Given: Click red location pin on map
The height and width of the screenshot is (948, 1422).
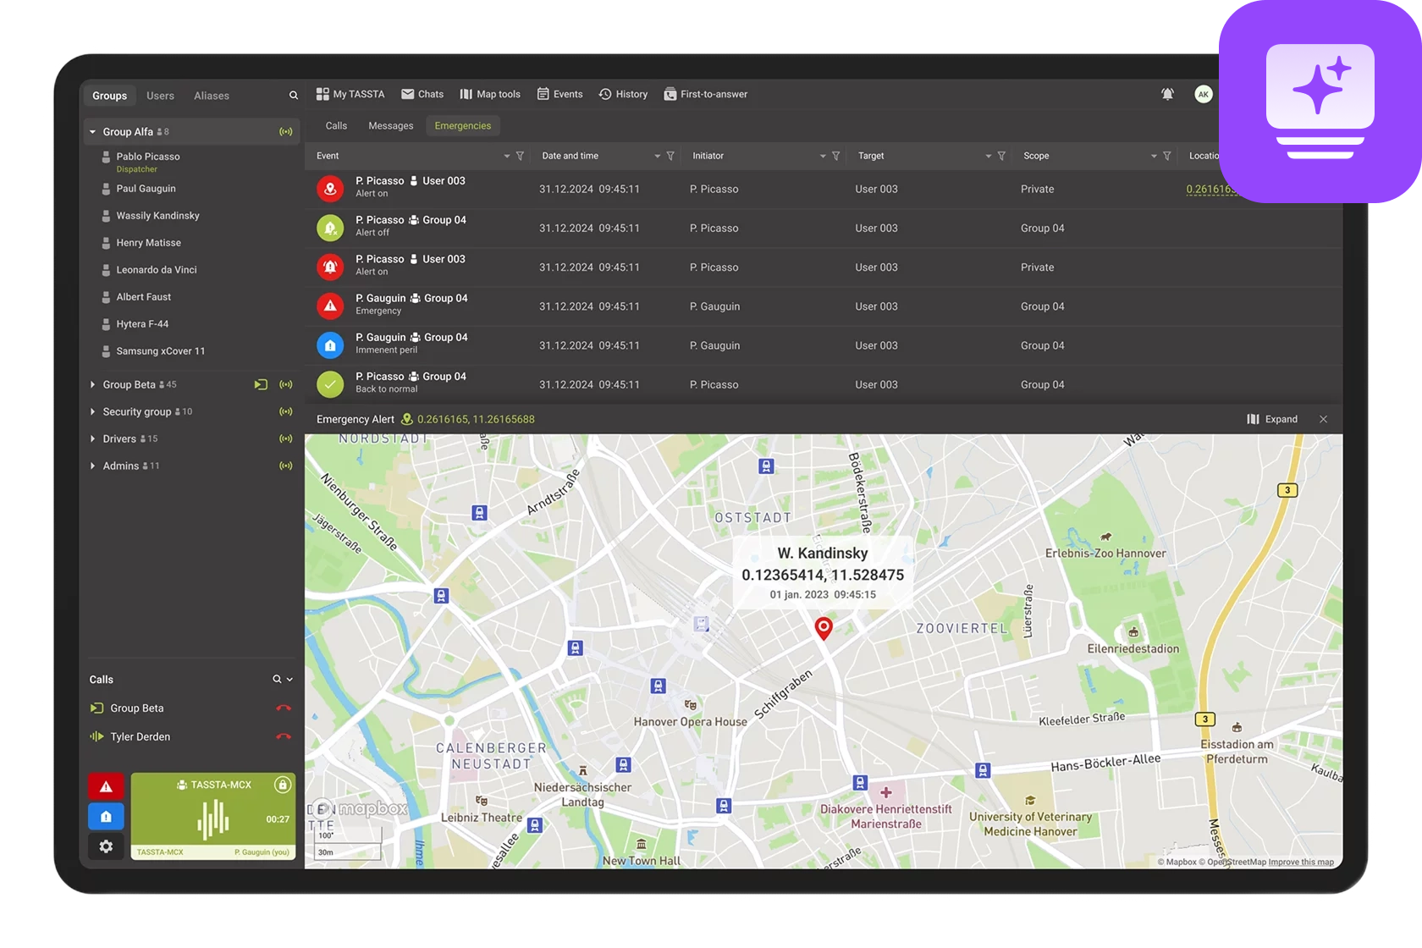Looking at the screenshot, I should coord(824,628).
